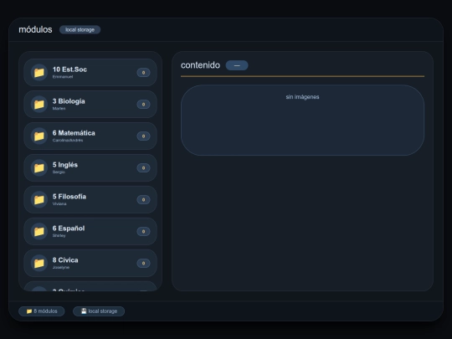Click 'Joselyne' under 8 Cívica
This screenshot has height=339, width=452.
pos(61,267)
